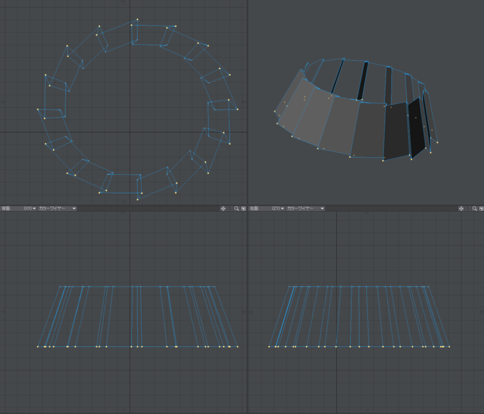Image resolution: width=484 pixels, height=414 pixels.
Task: Open the 背面 (XY) view type dropdown
Action: tap(18, 208)
